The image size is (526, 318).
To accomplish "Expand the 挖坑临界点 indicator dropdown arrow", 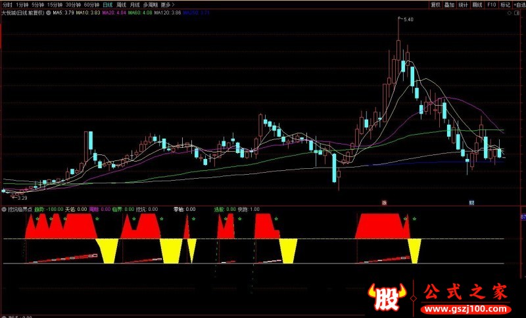I will pyautogui.click(x=4, y=210).
